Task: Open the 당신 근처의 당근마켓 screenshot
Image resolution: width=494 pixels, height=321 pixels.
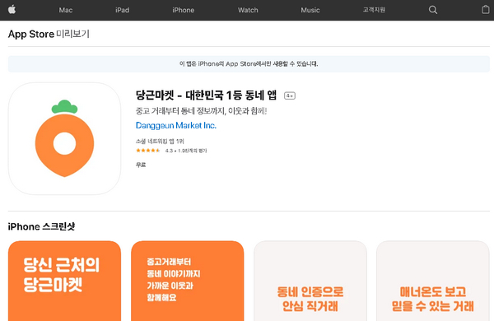Action: click(64, 281)
